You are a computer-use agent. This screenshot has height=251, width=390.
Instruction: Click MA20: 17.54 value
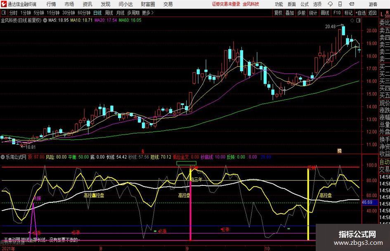(x=106, y=20)
